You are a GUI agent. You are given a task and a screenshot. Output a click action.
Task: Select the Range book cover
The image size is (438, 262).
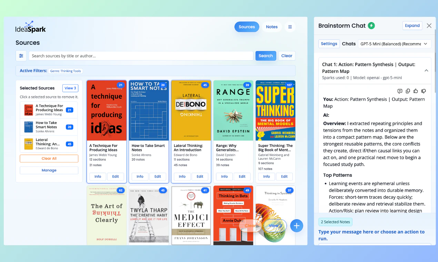(233, 110)
